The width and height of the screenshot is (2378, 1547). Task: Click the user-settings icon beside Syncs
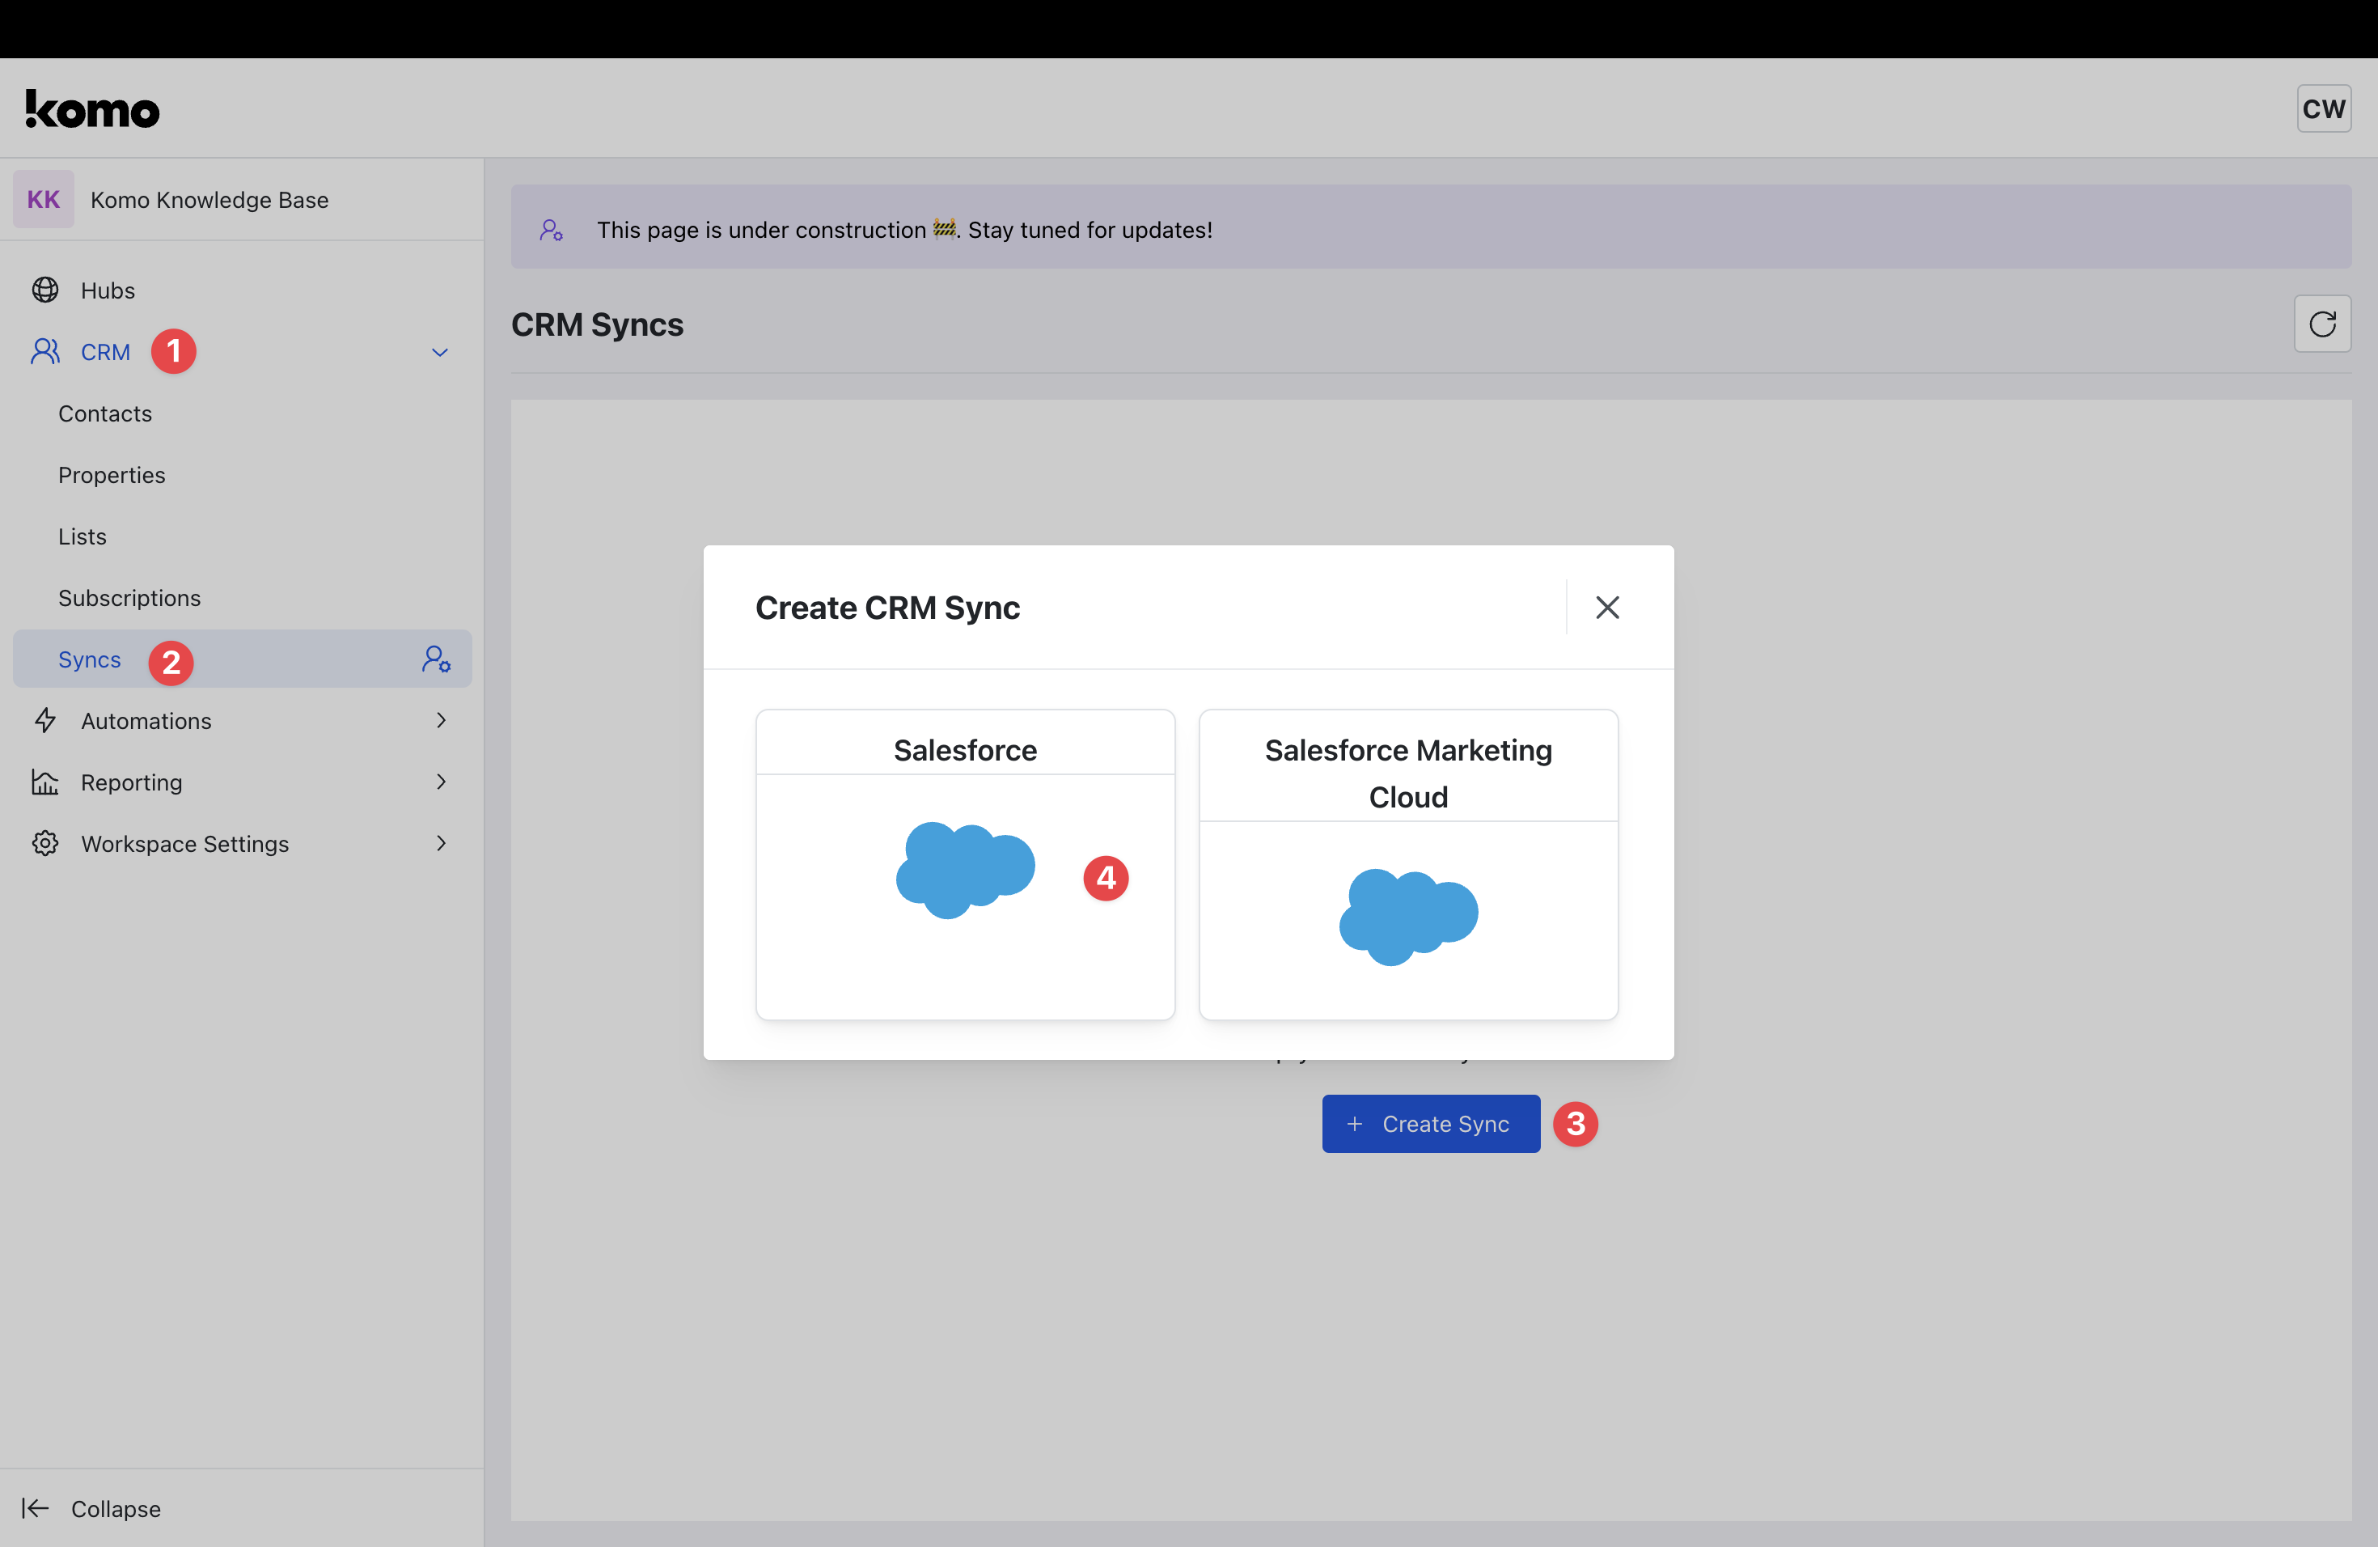tap(436, 659)
